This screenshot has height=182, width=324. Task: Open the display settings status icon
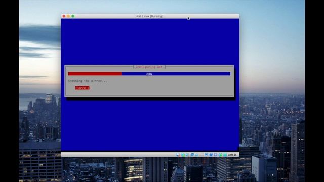[x=206, y=155]
